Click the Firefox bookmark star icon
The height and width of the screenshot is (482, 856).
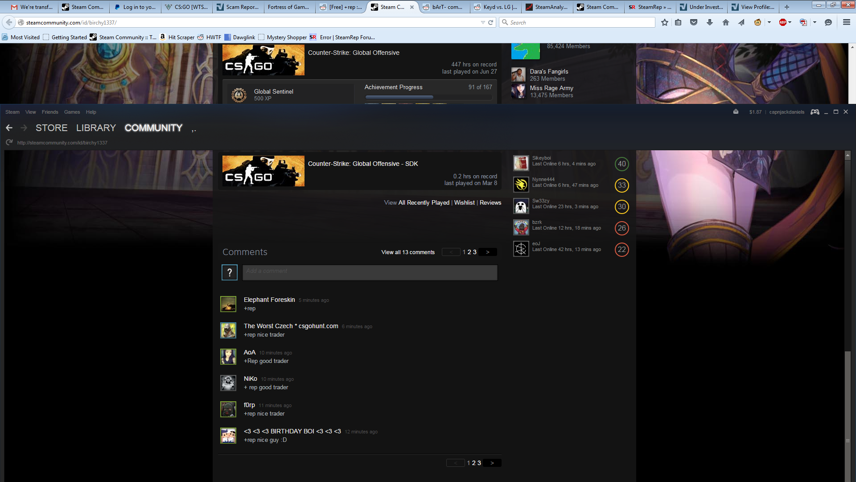point(664,22)
